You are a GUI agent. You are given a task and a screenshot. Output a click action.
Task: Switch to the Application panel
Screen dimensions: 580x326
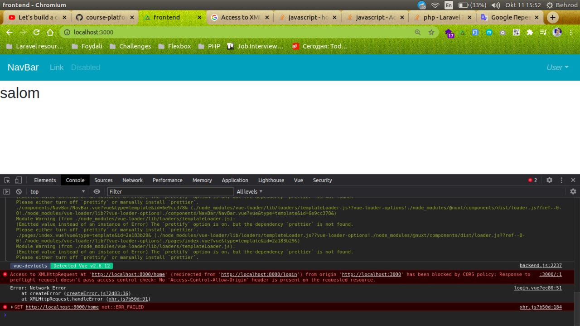point(235,180)
